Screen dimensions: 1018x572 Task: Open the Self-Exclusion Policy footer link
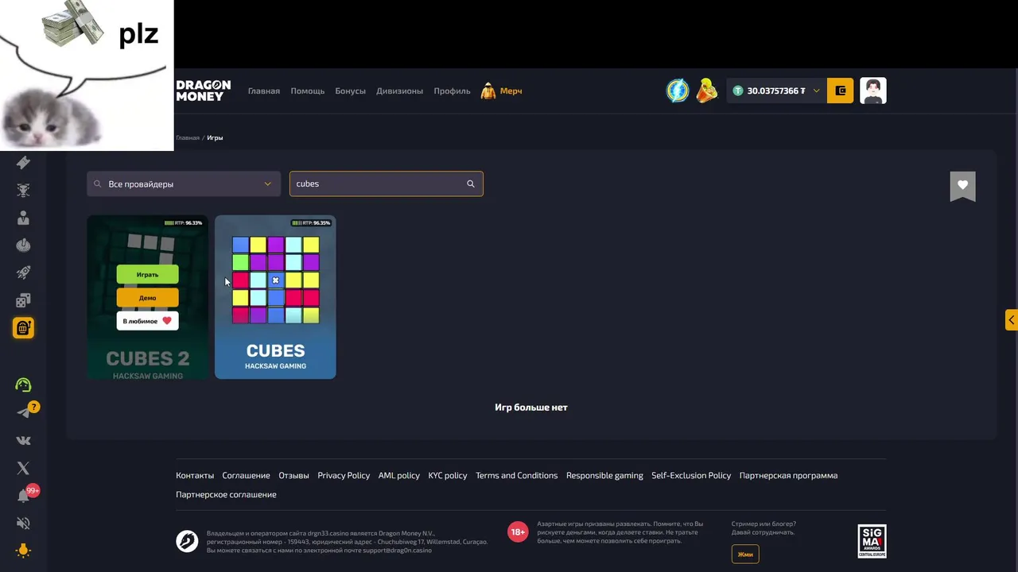[x=691, y=475]
